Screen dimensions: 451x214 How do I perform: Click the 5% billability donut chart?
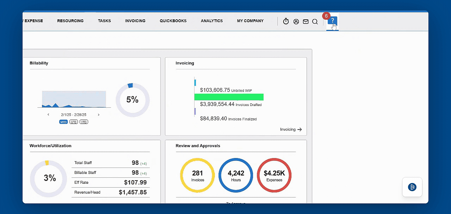click(132, 100)
